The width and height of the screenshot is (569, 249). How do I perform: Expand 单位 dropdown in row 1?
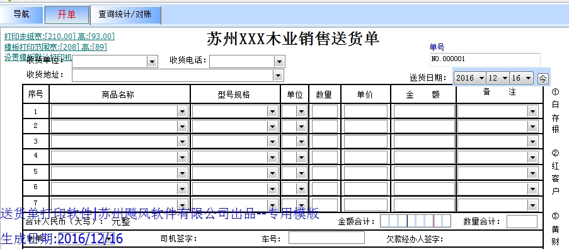pos(301,112)
